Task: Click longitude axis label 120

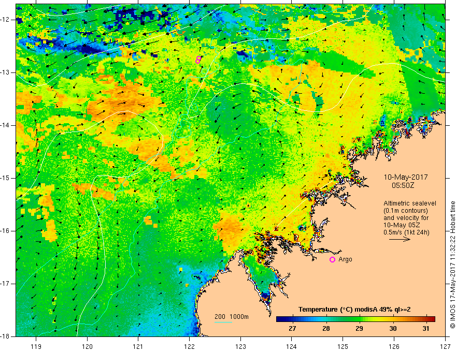Action: tap(87, 346)
